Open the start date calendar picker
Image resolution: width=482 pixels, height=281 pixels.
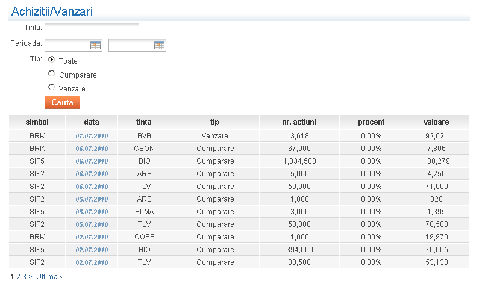(x=95, y=45)
